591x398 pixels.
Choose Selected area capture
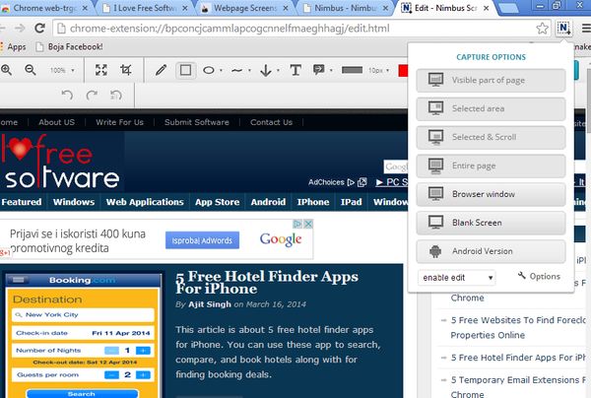(x=491, y=108)
